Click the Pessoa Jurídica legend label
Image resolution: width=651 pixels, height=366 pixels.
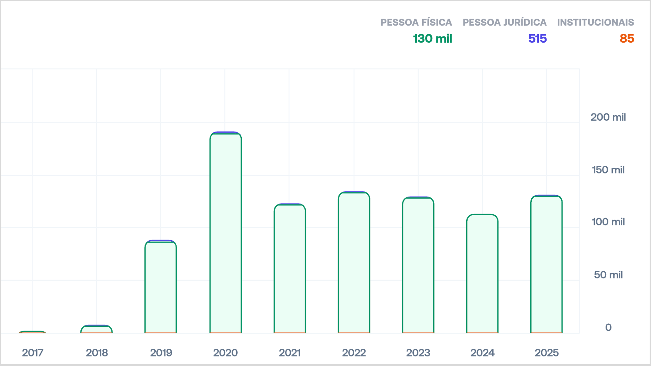pyautogui.click(x=505, y=22)
